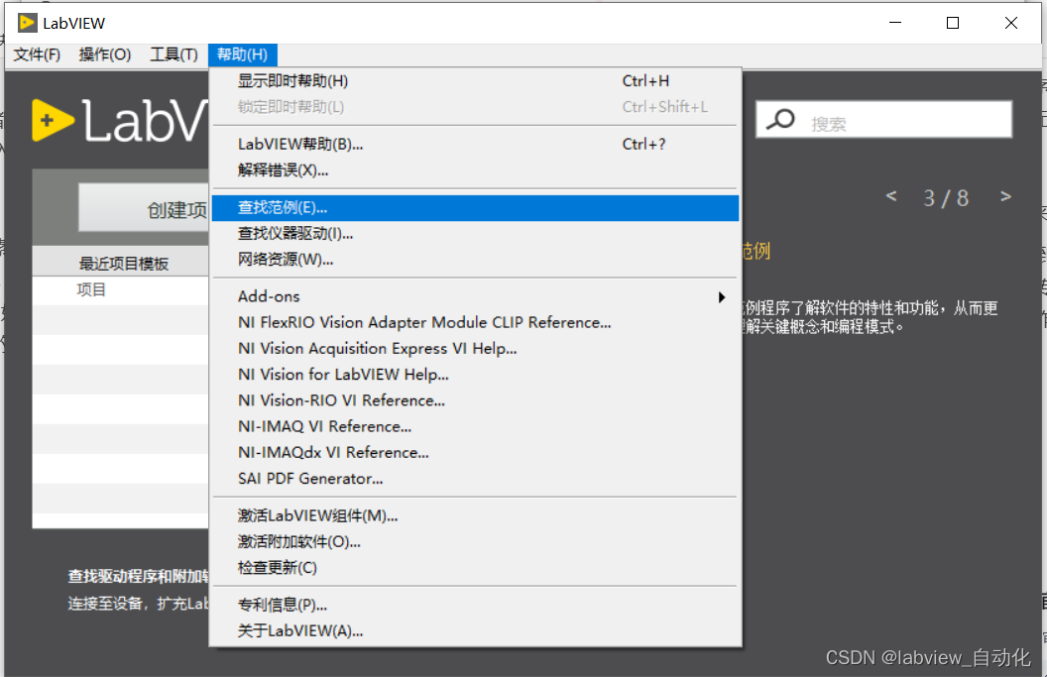Close the 帮助(H) menu header
Screen dimensions: 1047x677
pyautogui.click(x=242, y=55)
